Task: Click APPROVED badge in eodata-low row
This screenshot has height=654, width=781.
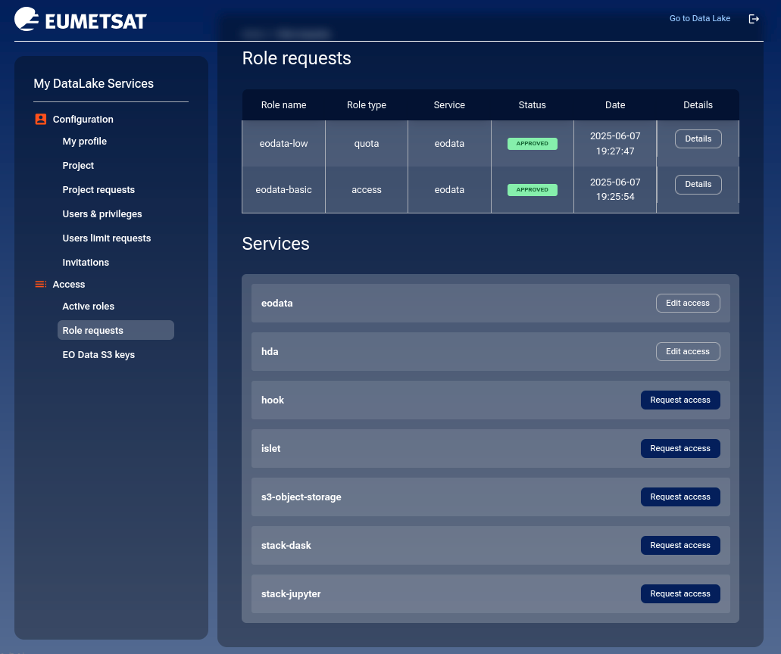Action: tap(532, 144)
